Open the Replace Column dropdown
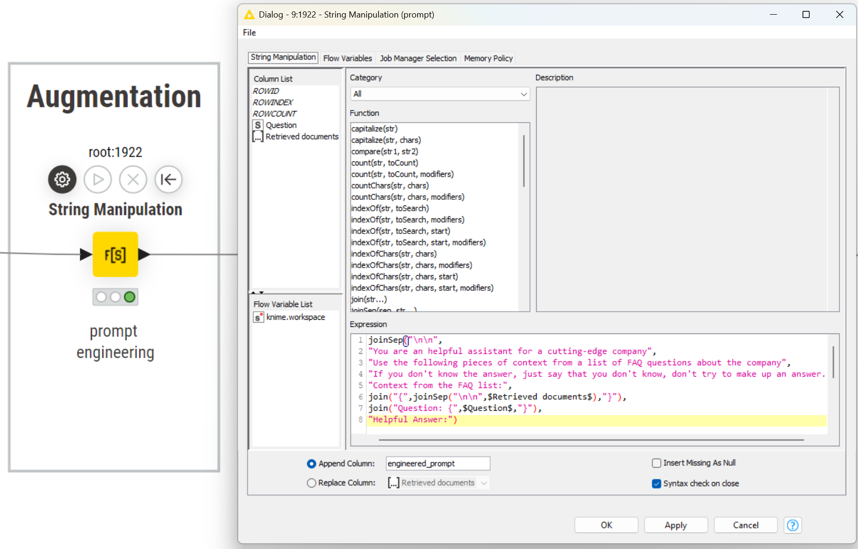The width and height of the screenshot is (858, 549). 438,483
